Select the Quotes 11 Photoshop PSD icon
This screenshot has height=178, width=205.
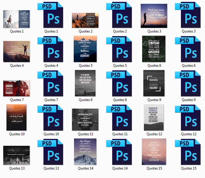(119, 118)
